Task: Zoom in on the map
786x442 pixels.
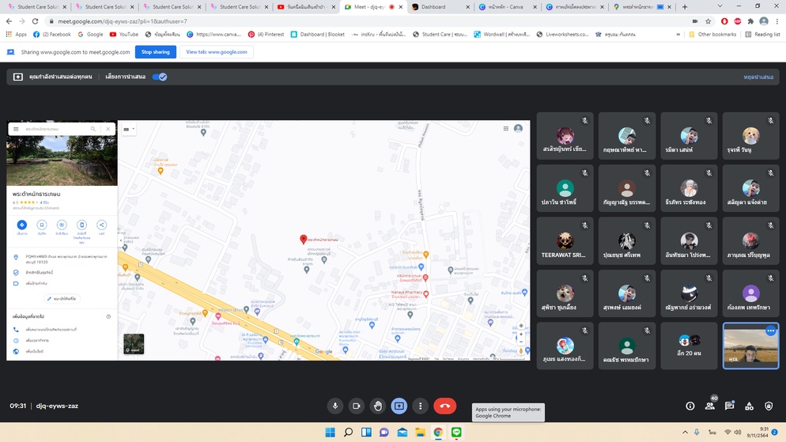Action: 521,334
